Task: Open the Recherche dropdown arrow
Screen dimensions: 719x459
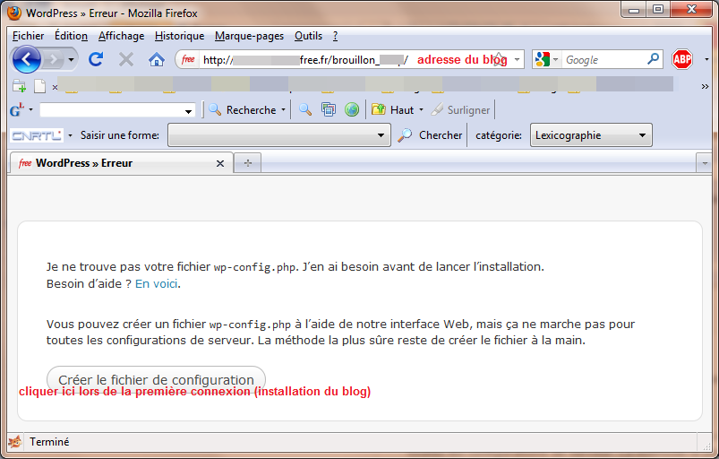Action: 283,110
